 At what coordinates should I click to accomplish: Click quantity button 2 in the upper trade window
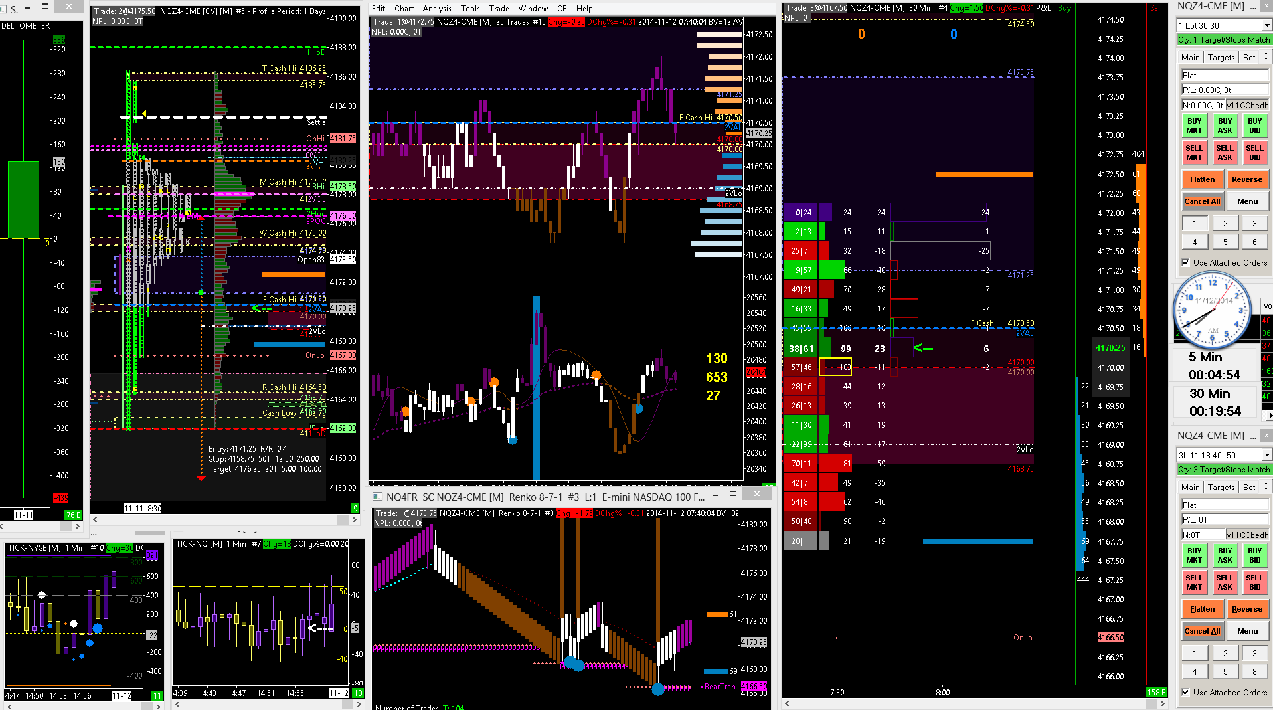click(1225, 223)
